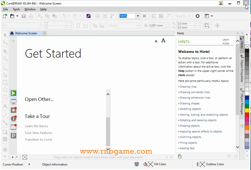Select the Text tool

[x=5, y=106]
